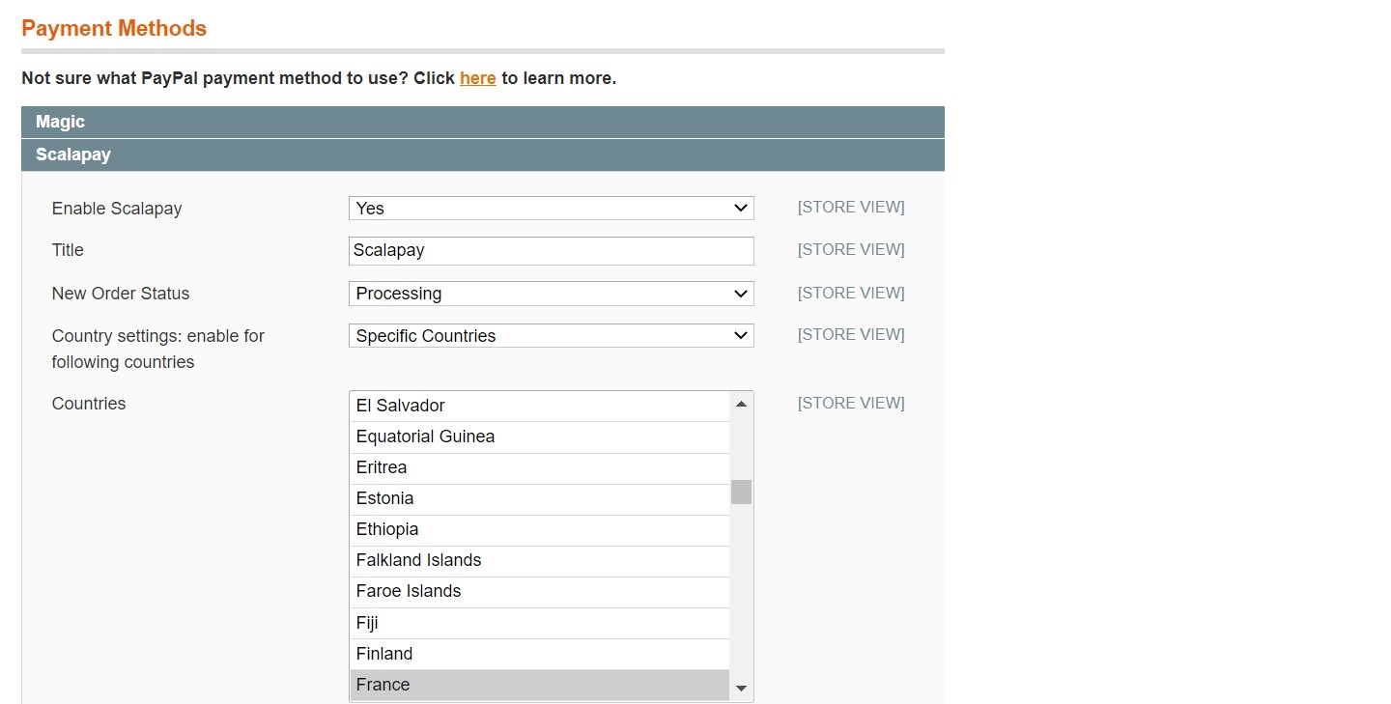The width and height of the screenshot is (1391, 704).
Task: Click the Payment Methods heading
Action: [x=114, y=28]
